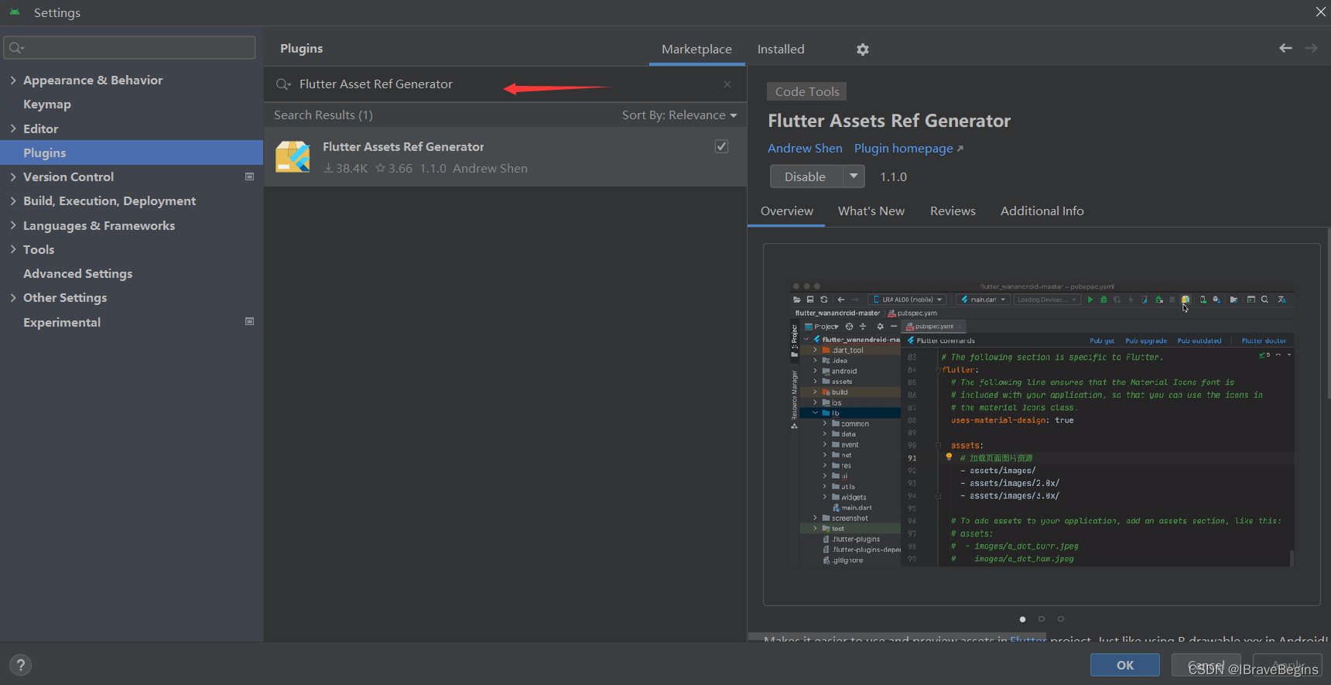
Task: Navigate forward with the right arrow
Action: [x=1311, y=48]
